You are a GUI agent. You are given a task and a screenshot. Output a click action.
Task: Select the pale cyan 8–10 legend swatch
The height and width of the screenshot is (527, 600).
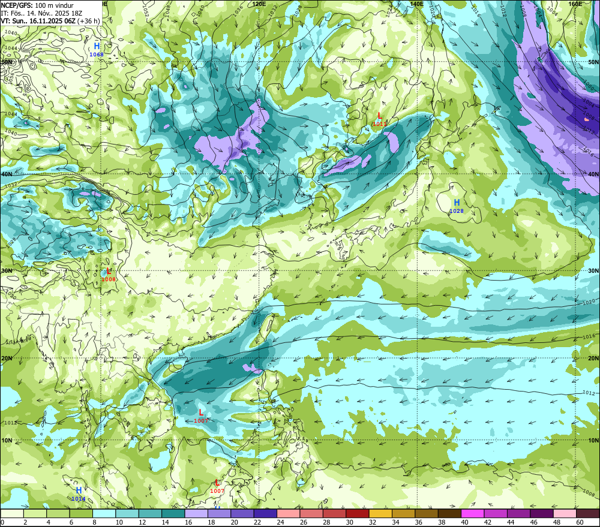click(x=104, y=513)
